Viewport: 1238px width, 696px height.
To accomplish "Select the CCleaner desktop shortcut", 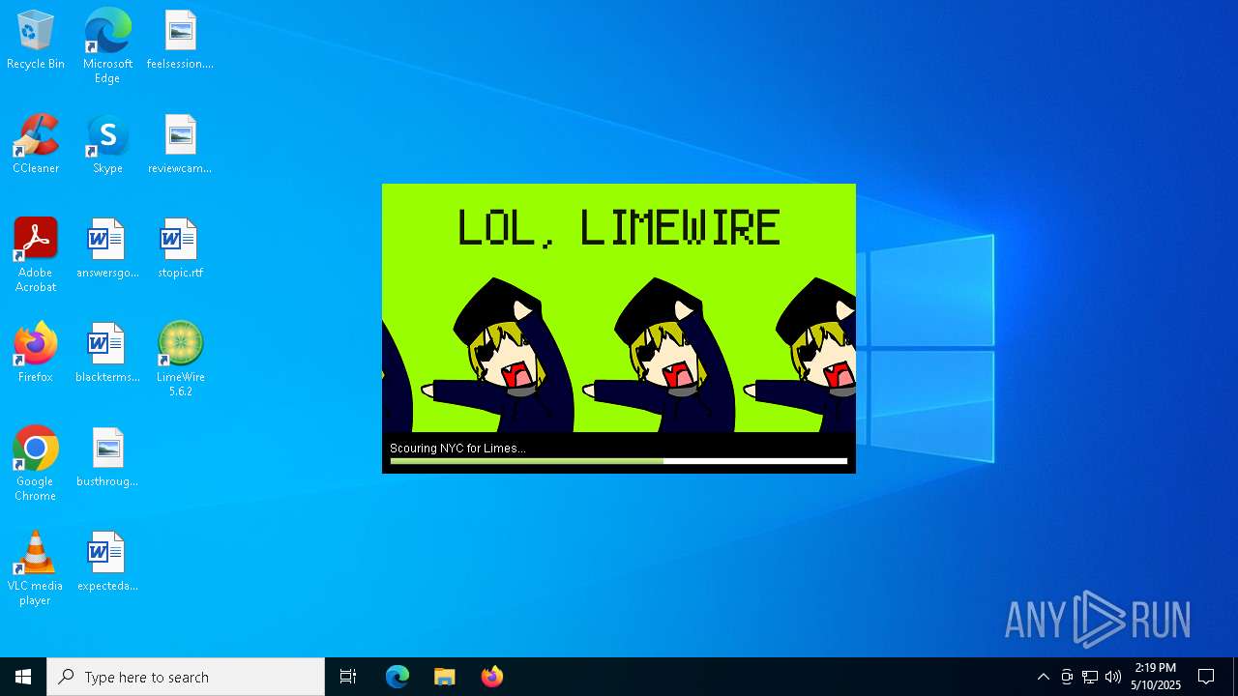I will tap(36, 145).
